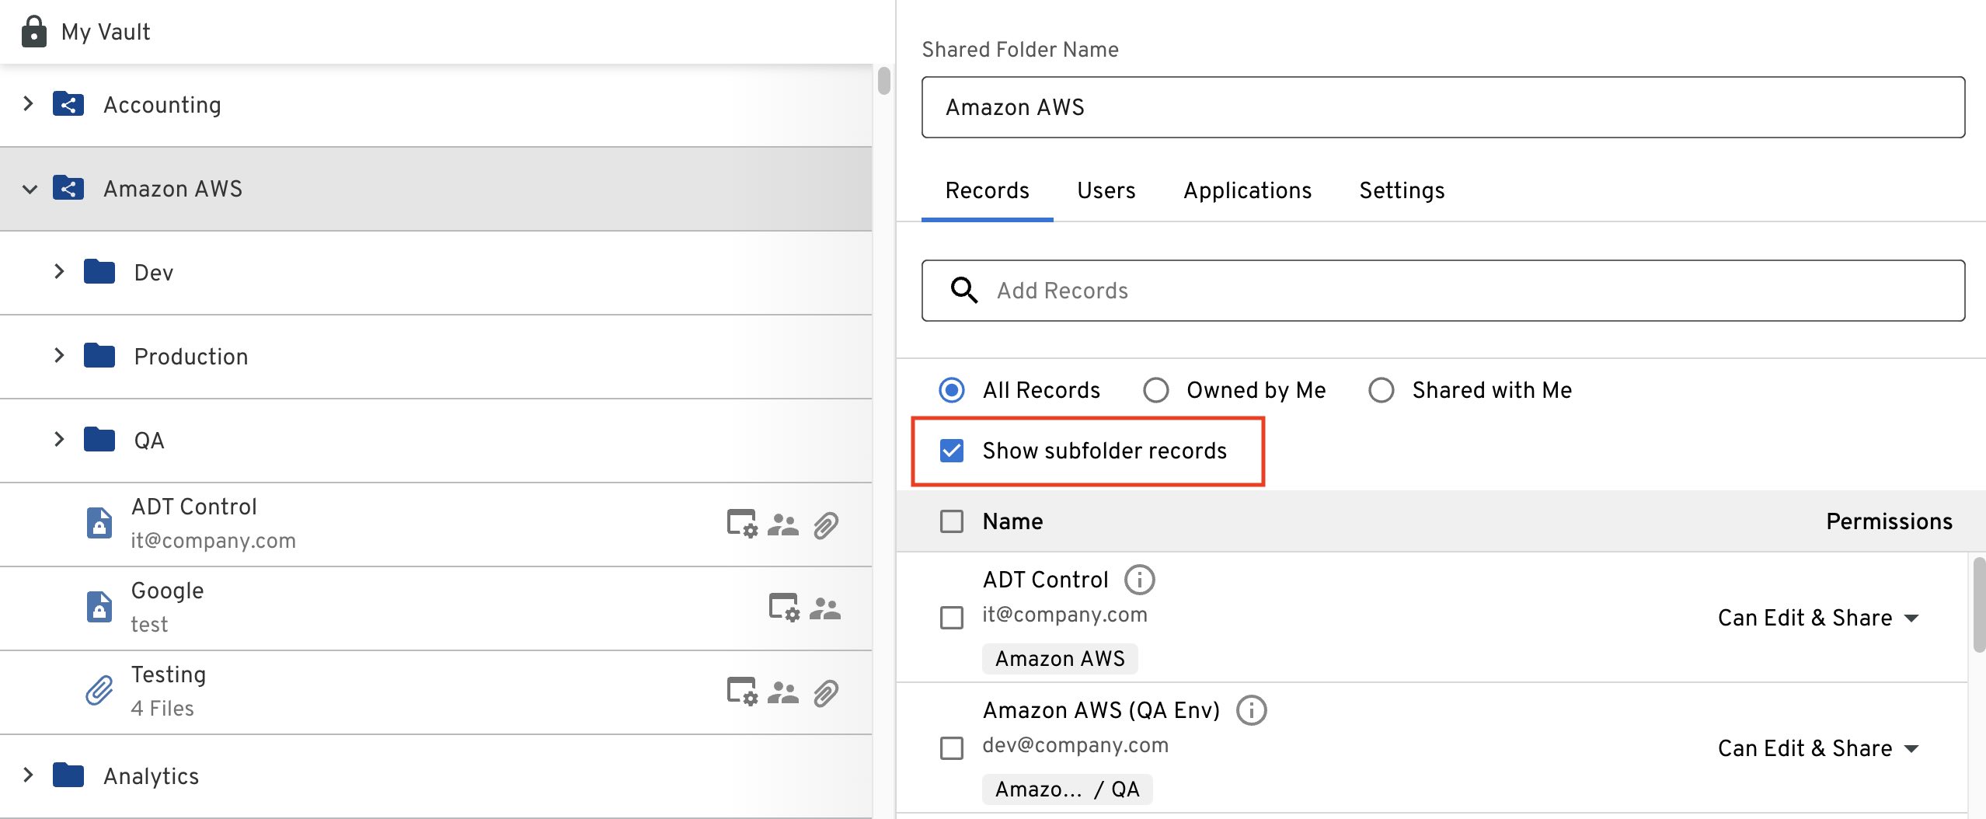The width and height of the screenshot is (1986, 819).
Task: Click the Google record lock icon
Action: pyautogui.click(x=99, y=607)
